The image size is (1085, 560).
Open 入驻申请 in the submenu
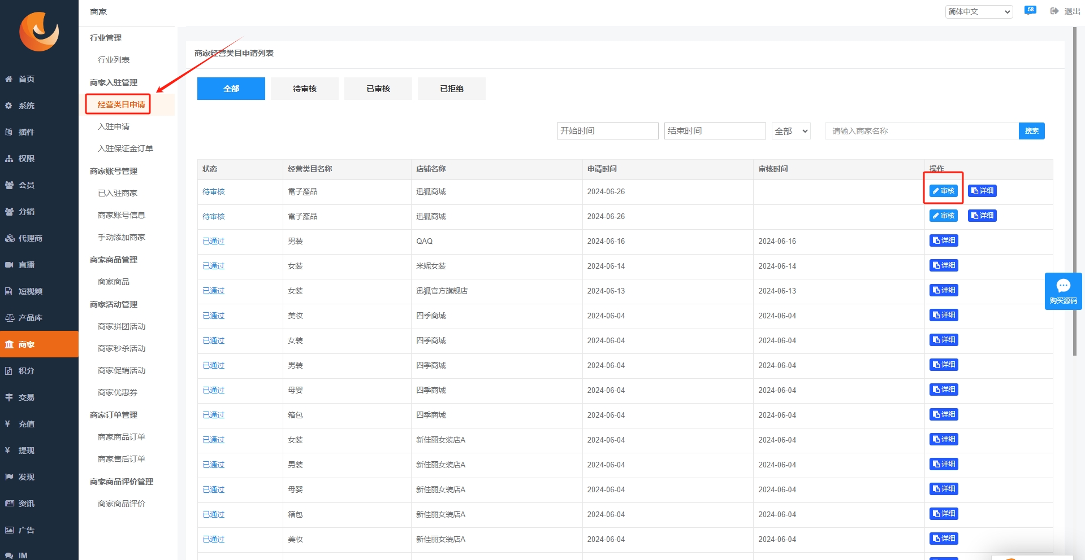coord(114,126)
